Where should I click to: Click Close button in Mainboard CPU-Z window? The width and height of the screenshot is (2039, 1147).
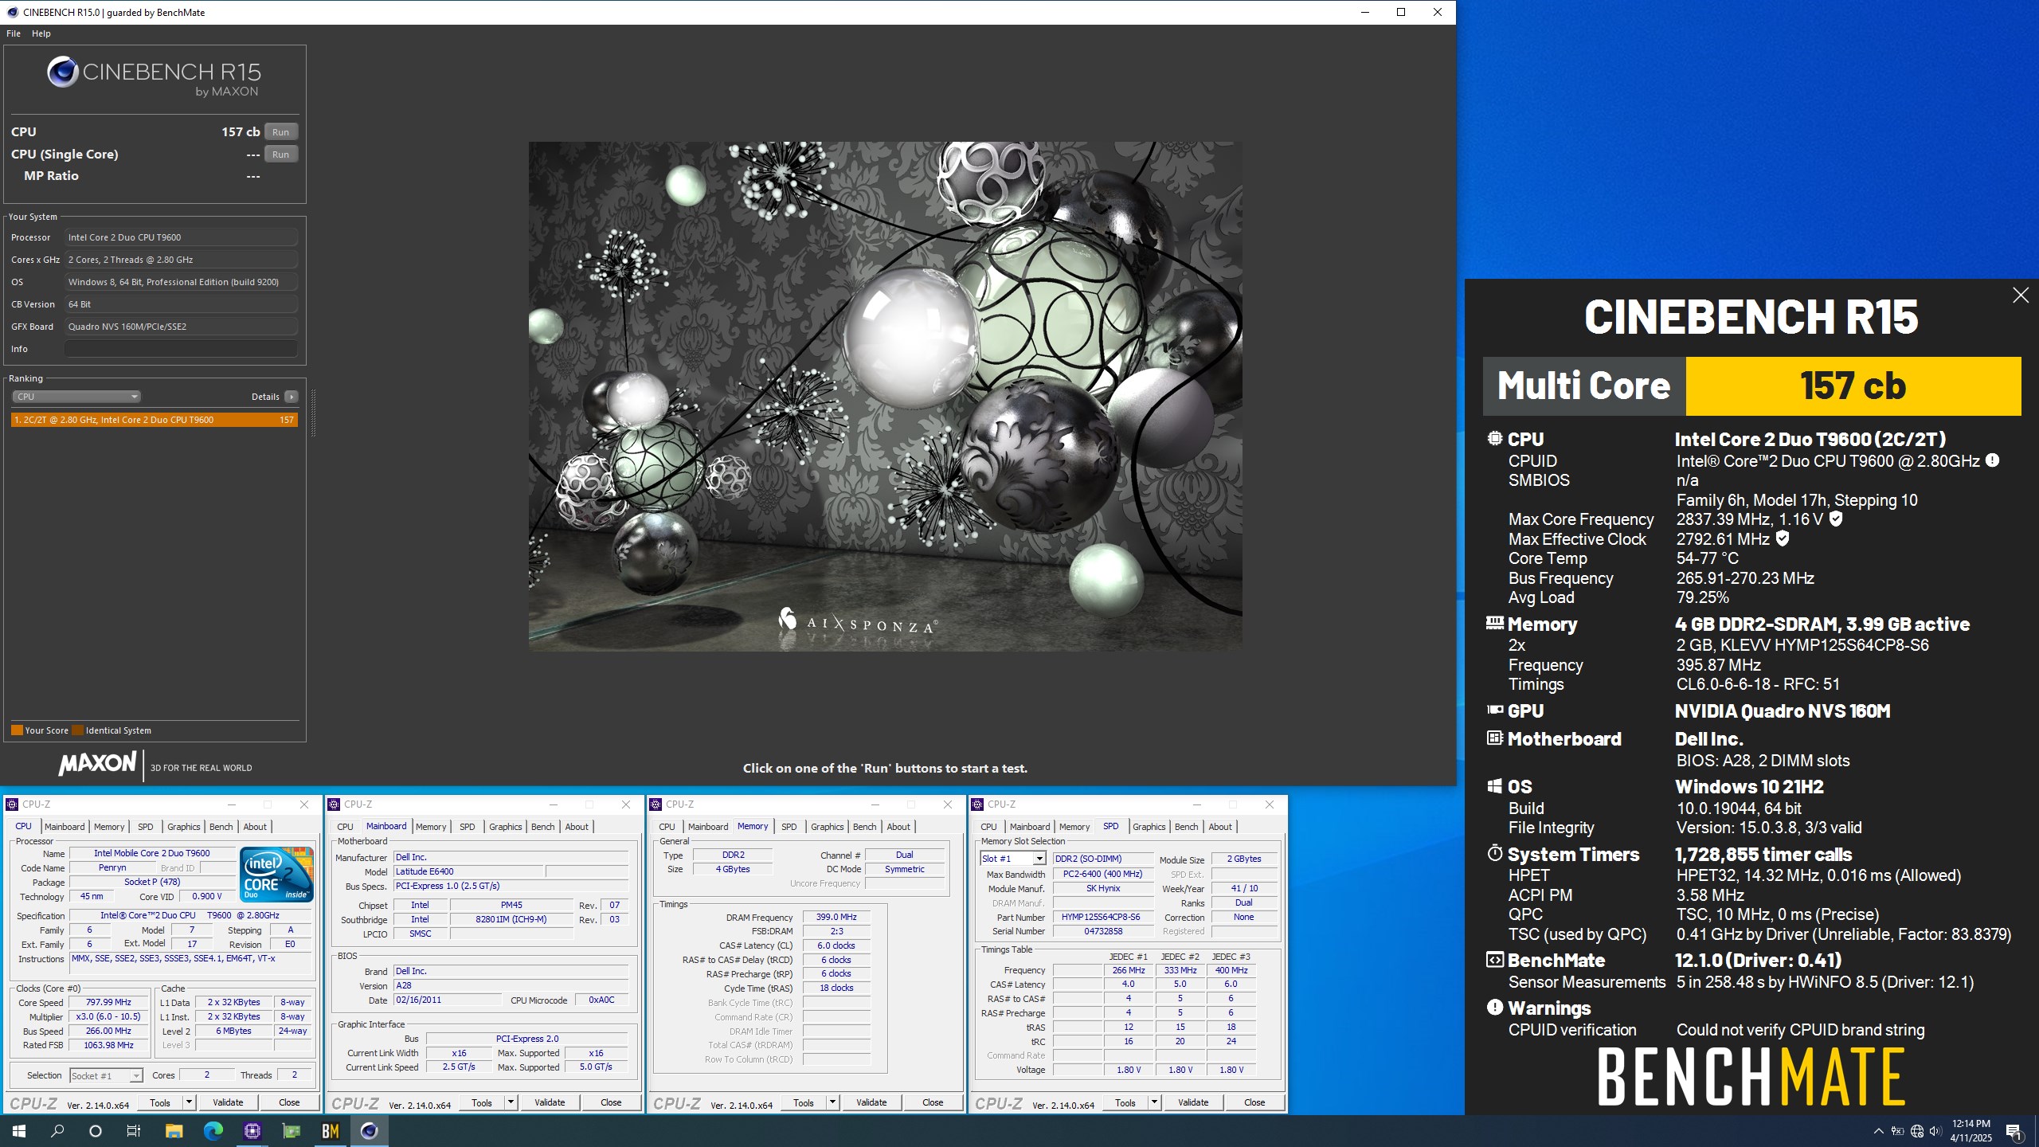[x=611, y=1102]
